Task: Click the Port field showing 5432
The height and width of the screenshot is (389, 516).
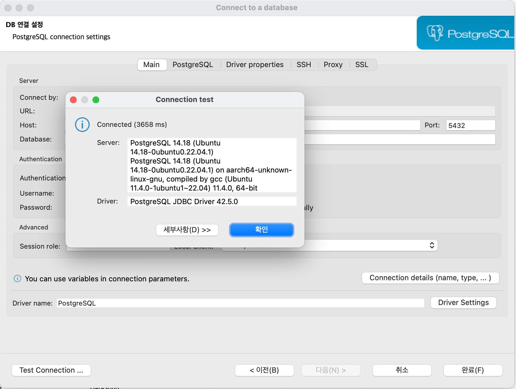Action: (471, 125)
